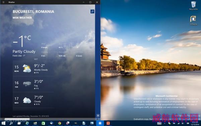Viewport: 201px width, 126px height.
Task: Select the Softpedia desktop shortcut
Action: pyautogui.click(x=193, y=20)
